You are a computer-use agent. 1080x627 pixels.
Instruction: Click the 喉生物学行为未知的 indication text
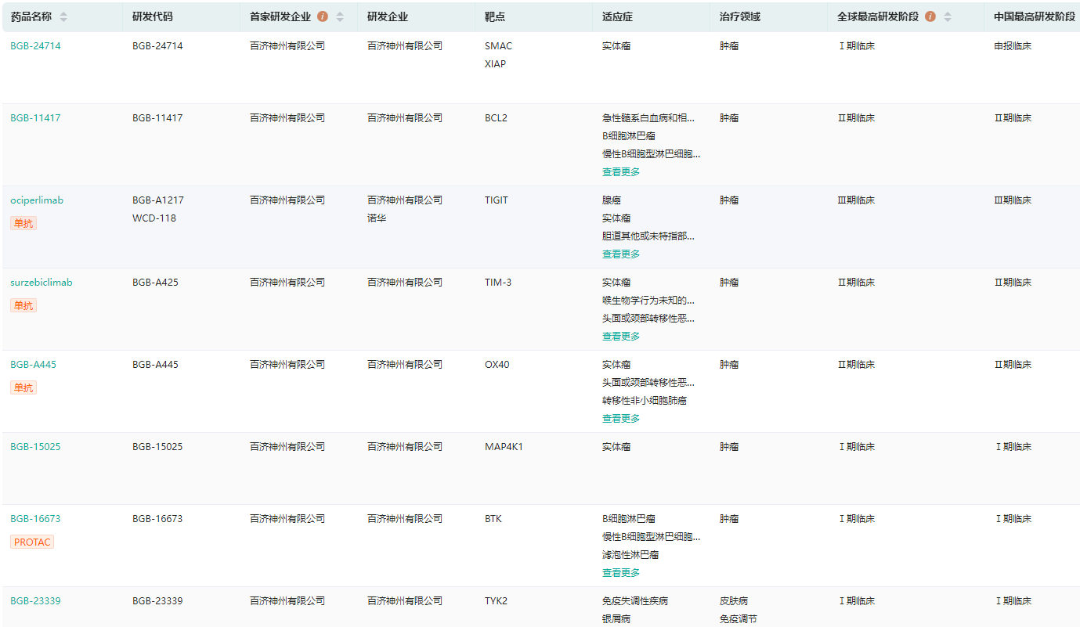(648, 301)
